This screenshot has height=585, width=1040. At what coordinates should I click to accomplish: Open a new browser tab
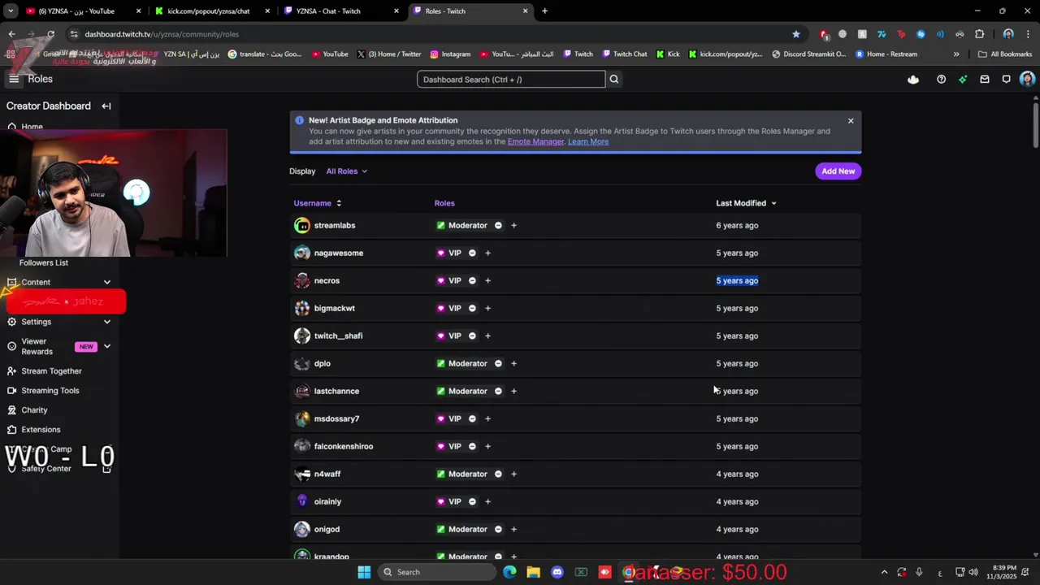[x=544, y=11]
